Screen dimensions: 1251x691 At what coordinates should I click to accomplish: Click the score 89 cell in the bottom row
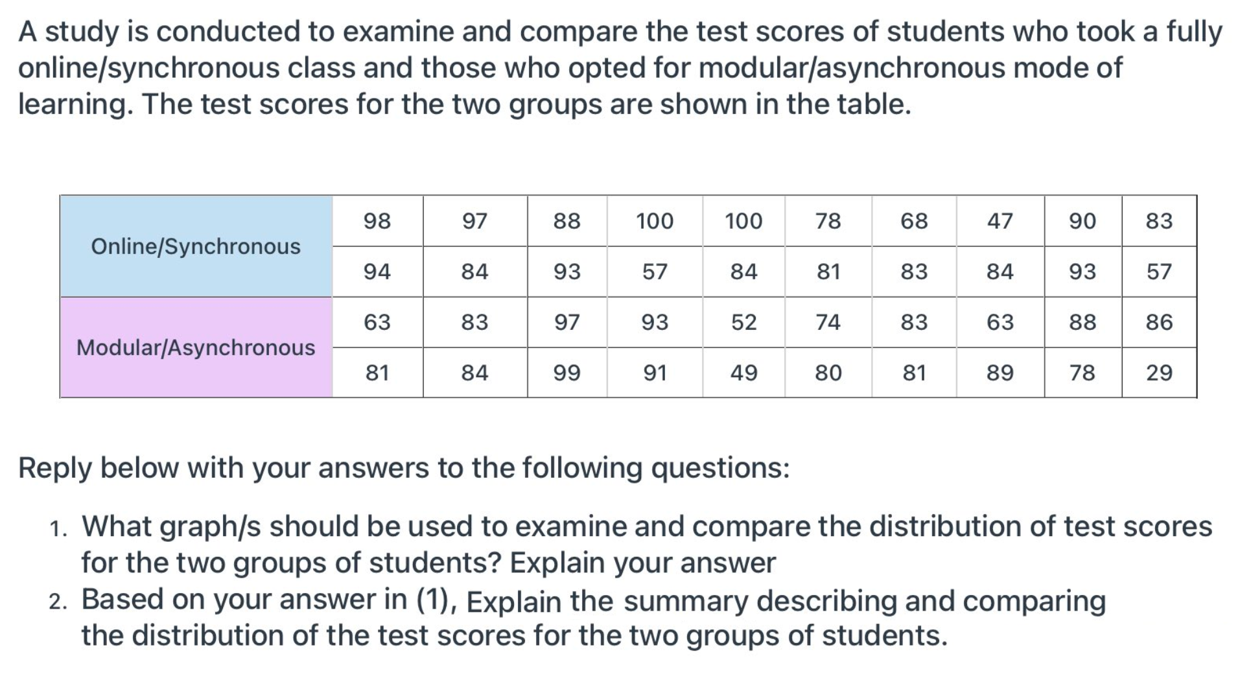tap(1000, 373)
